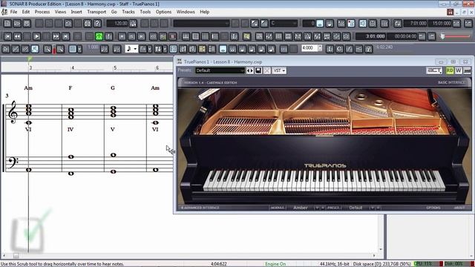Open the Process menu
Viewport: 475px width, 267px height.
coord(42,12)
